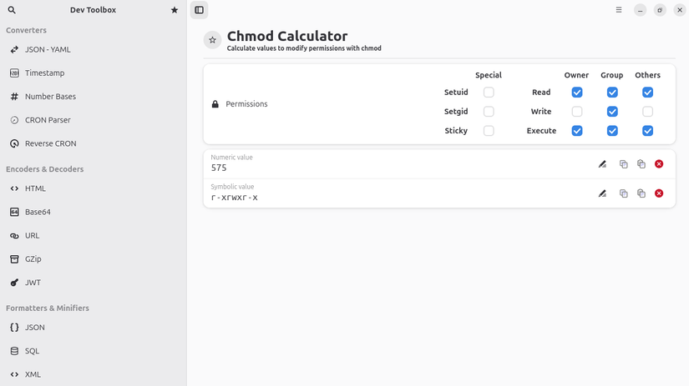Check Others Write permission
Screen dimensions: 689x386
click(x=648, y=112)
